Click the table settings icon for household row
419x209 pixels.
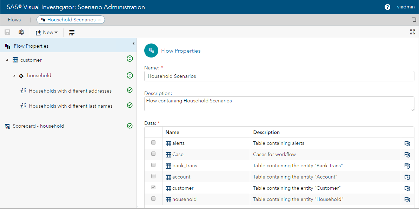point(407,200)
